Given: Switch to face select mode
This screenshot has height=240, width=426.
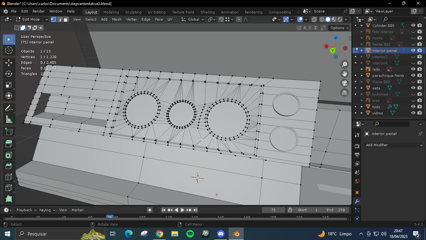Looking at the screenshot, I should click(x=66, y=19).
